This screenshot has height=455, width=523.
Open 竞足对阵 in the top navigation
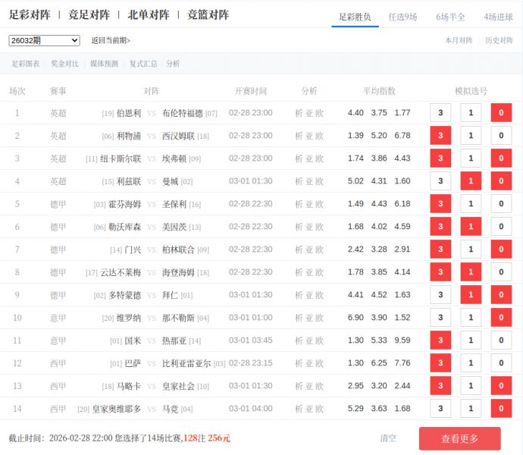click(x=89, y=14)
